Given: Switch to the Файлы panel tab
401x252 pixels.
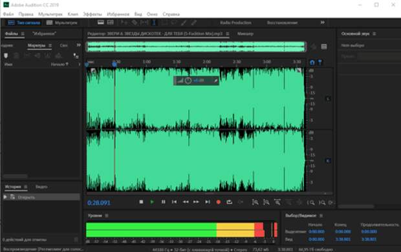Looking at the screenshot, I should click(12, 34).
